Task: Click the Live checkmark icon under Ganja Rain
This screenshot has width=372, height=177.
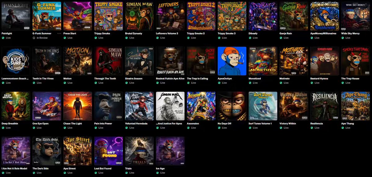Action: 281,38
